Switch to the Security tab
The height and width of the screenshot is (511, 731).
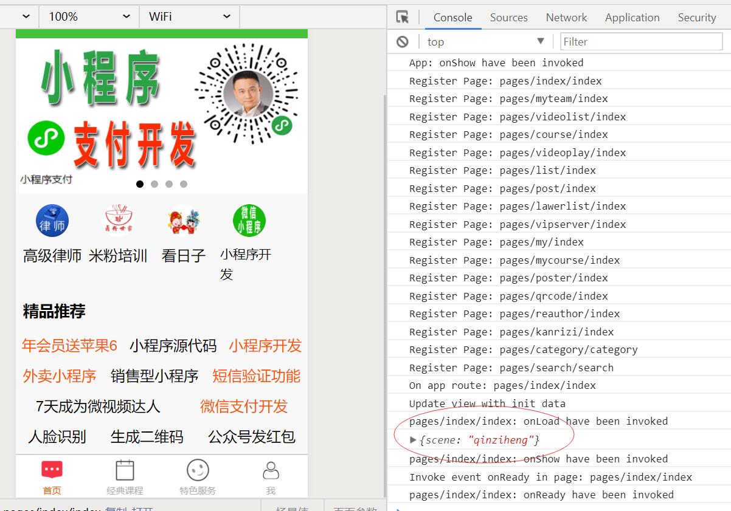(x=697, y=18)
